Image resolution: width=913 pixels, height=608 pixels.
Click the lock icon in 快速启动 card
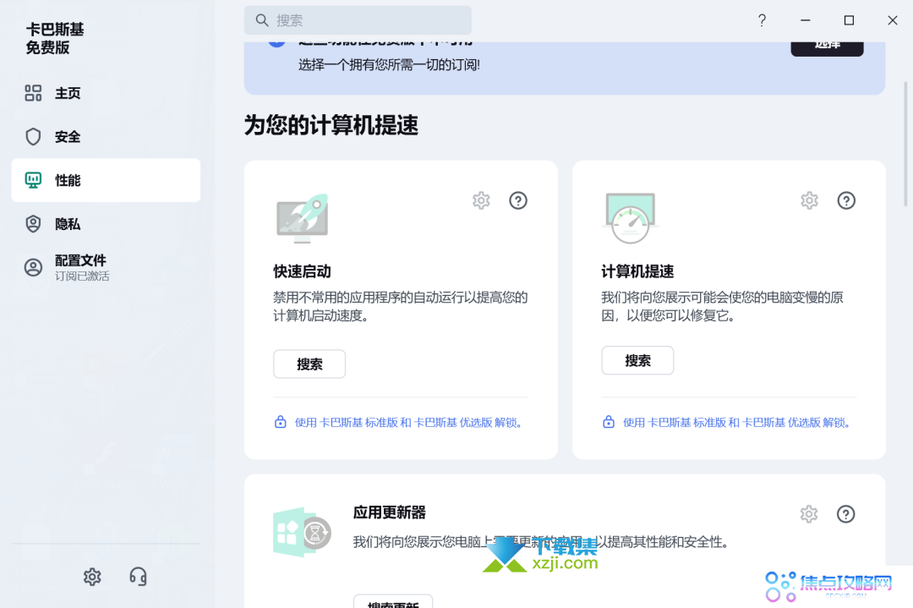tap(280, 422)
